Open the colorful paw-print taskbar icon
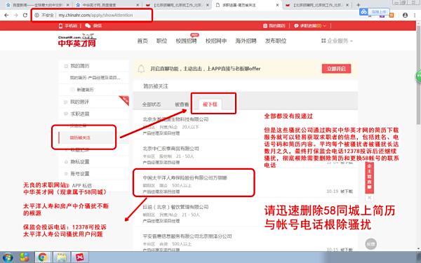This screenshot has height=263, width=421. tap(25, 257)
